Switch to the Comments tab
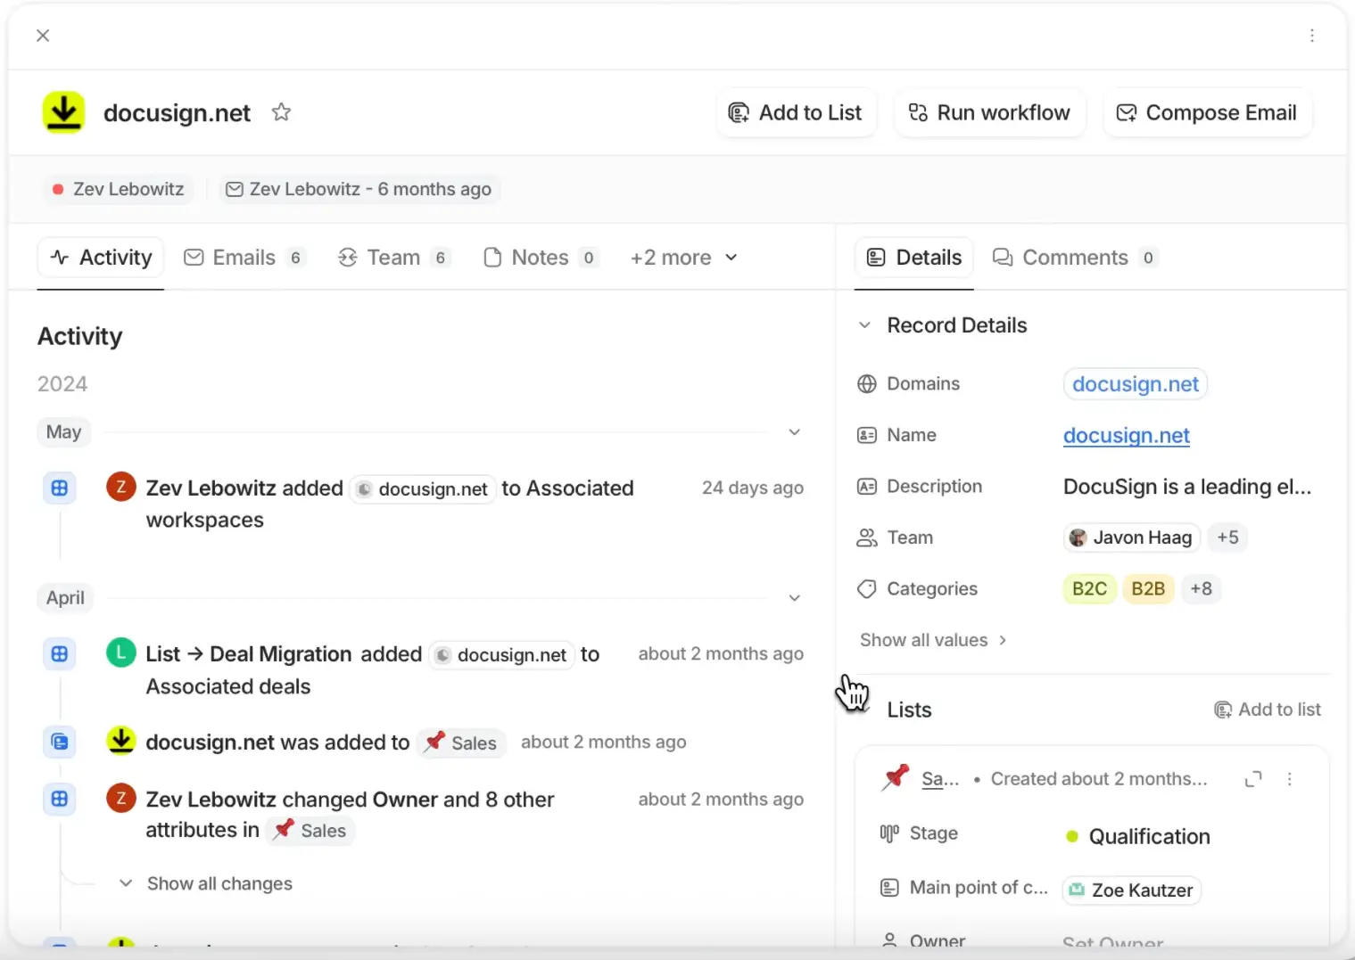Image resolution: width=1355 pixels, height=960 pixels. pyautogui.click(x=1074, y=258)
